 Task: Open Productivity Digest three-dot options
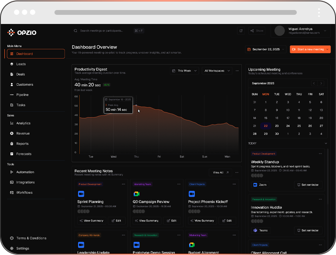237,71
